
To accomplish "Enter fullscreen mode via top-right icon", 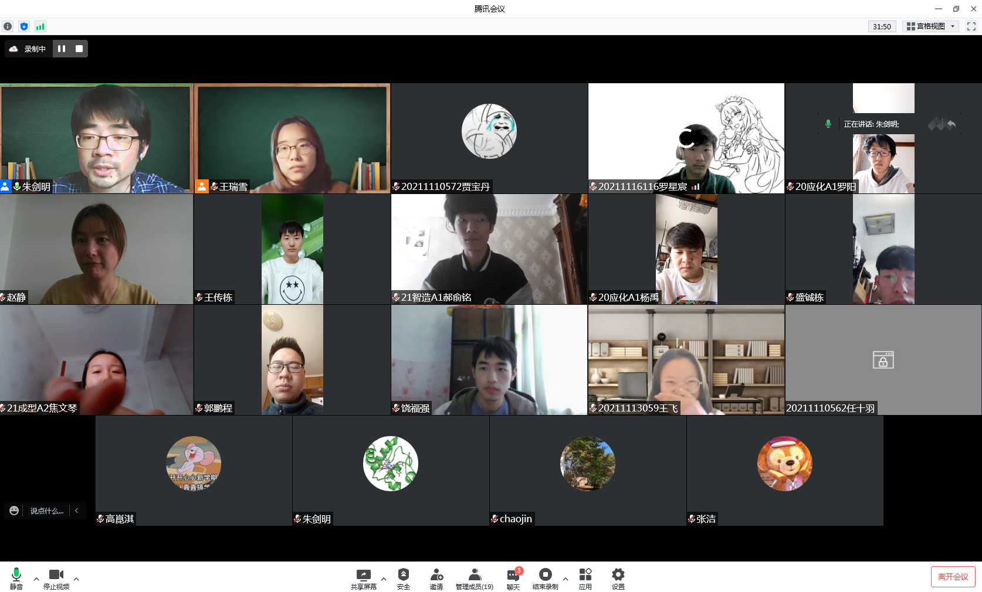I will point(971,26).
